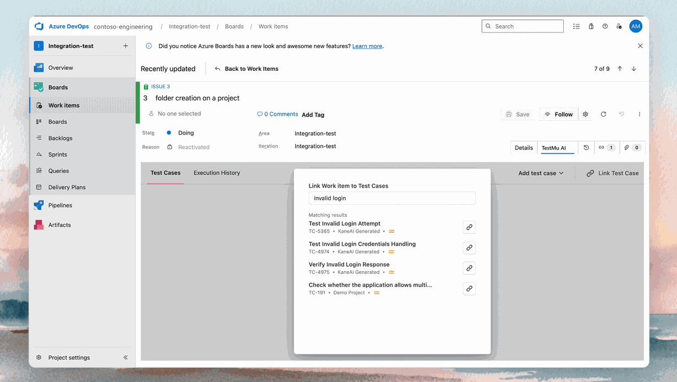Click Work items in the breadcrumb
This screenshot has height=382, width=677.
pos(273,26)
